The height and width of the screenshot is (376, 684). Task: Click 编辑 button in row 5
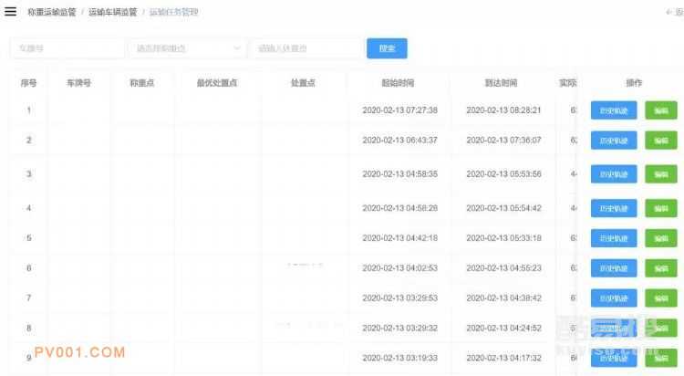pos(661,238)
